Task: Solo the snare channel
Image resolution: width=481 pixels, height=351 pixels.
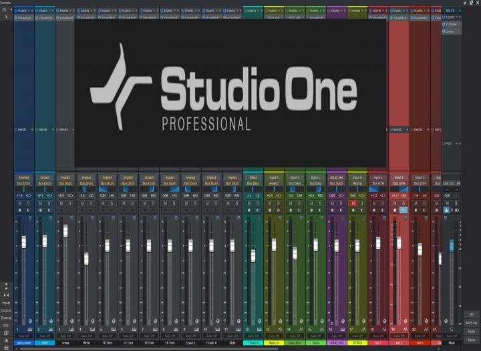Action: (70, 203)
